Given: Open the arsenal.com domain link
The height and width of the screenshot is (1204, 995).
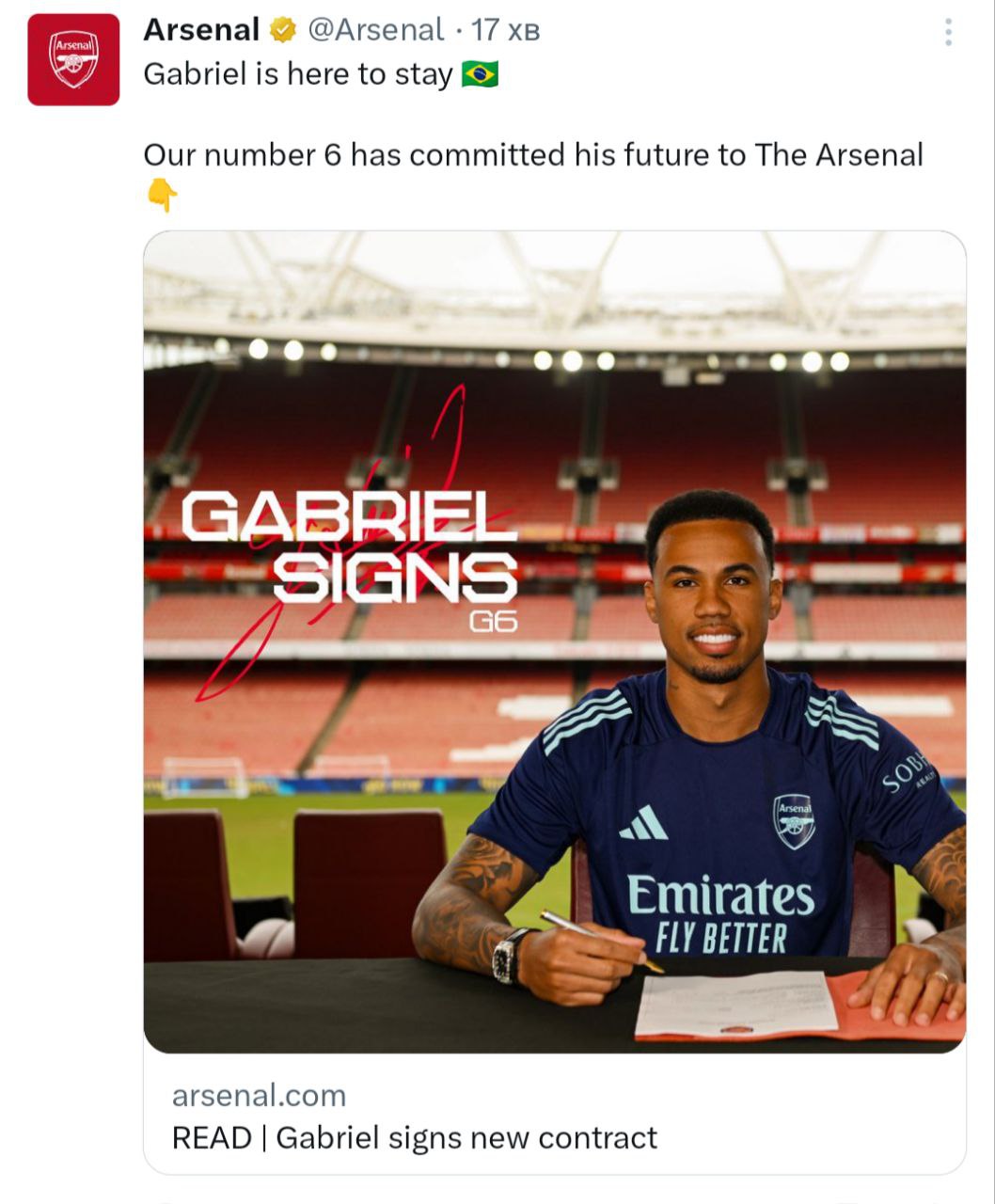Looking at the screenshot, I should coord(259,1095).
